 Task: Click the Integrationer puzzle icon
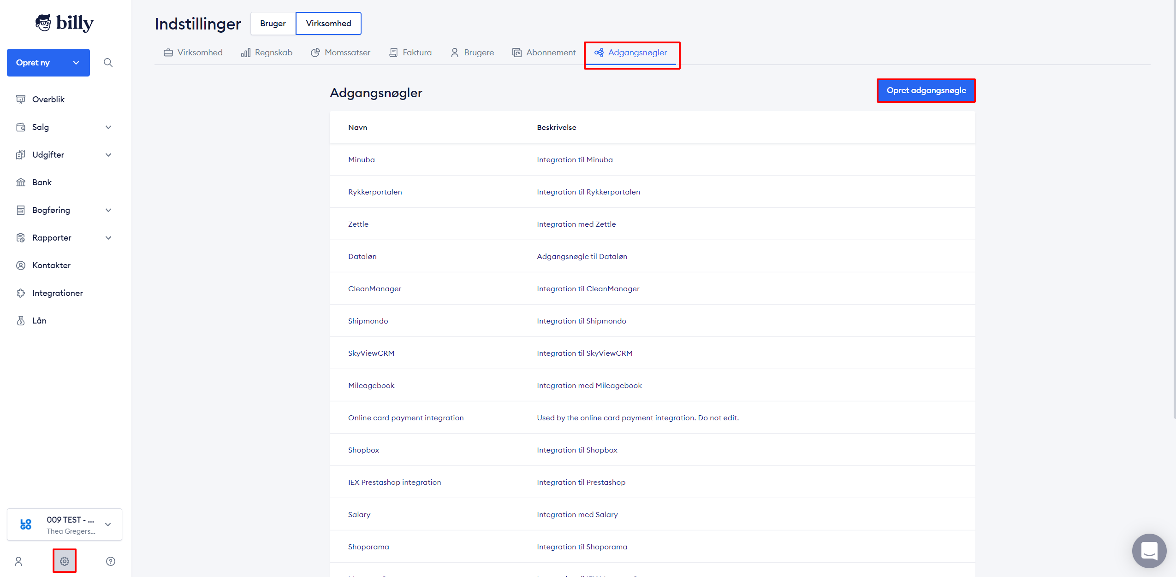(21, 293)
